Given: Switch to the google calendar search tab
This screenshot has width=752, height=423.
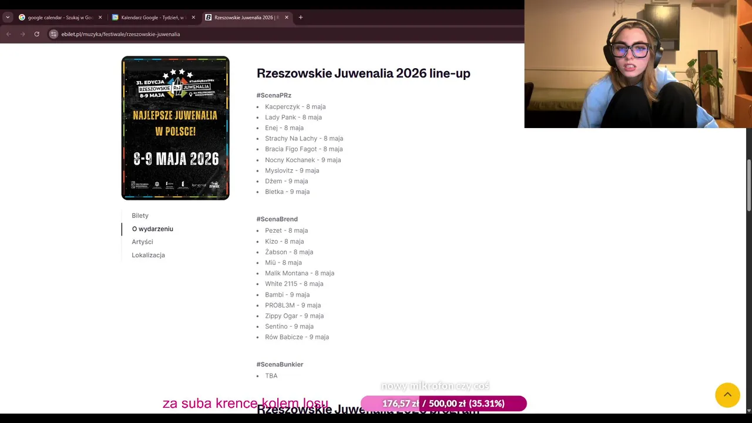Looking at the screenshot, I should point(56,18).
